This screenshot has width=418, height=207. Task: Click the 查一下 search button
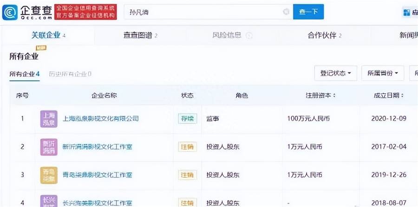308,12
